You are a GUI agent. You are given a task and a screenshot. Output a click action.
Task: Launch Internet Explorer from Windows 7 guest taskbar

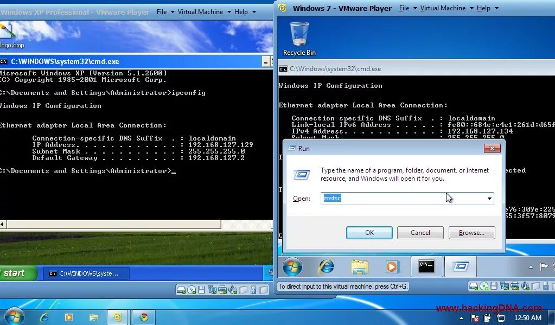point(326,266)
